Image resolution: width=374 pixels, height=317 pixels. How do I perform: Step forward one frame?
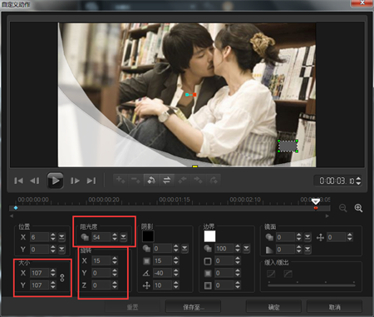[75, 181]
